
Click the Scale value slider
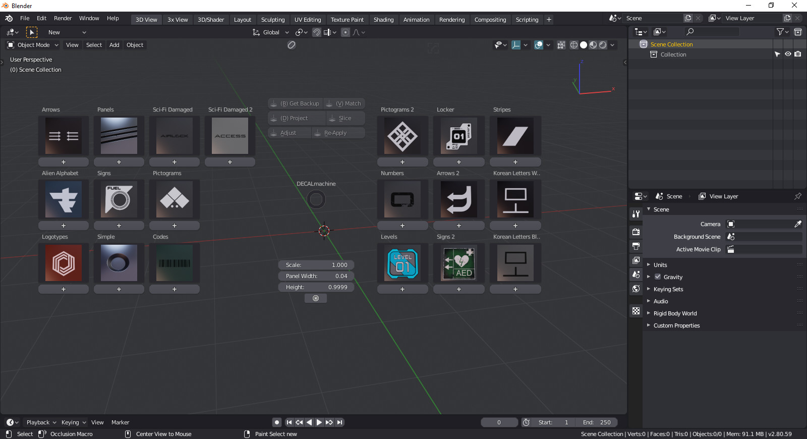click(316, 265)
